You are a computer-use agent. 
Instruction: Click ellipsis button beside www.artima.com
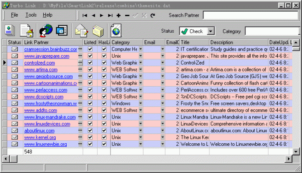(80, 70)
